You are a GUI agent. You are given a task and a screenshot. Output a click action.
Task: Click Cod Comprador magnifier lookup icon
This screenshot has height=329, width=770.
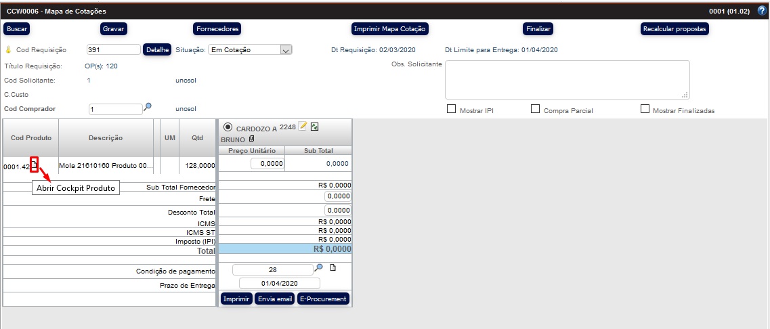pyautogui.click(x=148, y=107)
